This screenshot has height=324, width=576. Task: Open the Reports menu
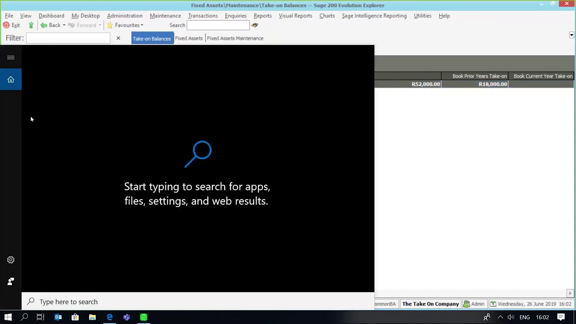click(263, 16)
